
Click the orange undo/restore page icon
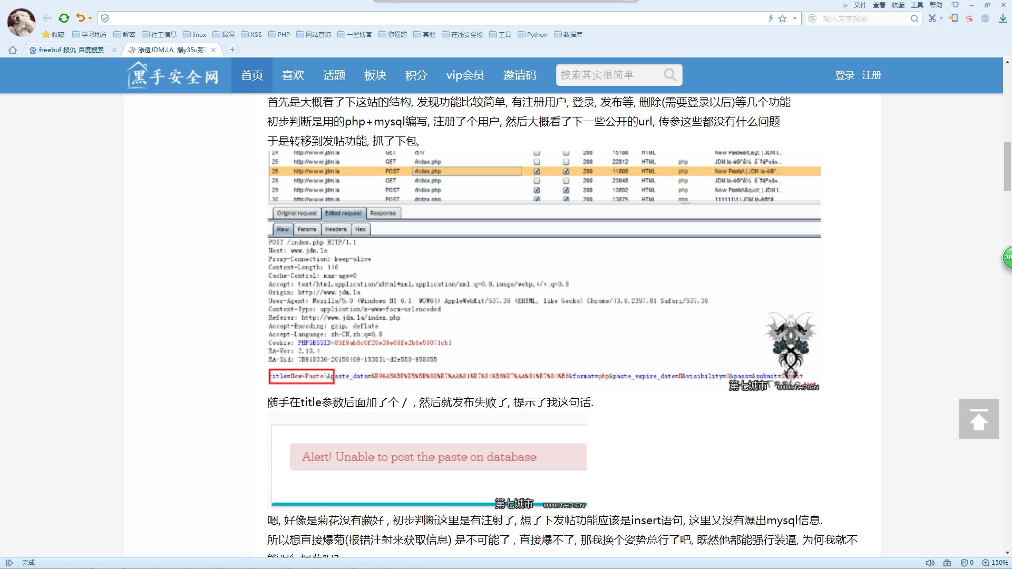tap(80, 18)
